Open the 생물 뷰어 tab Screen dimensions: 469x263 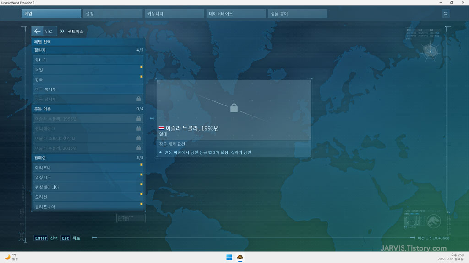298,13
